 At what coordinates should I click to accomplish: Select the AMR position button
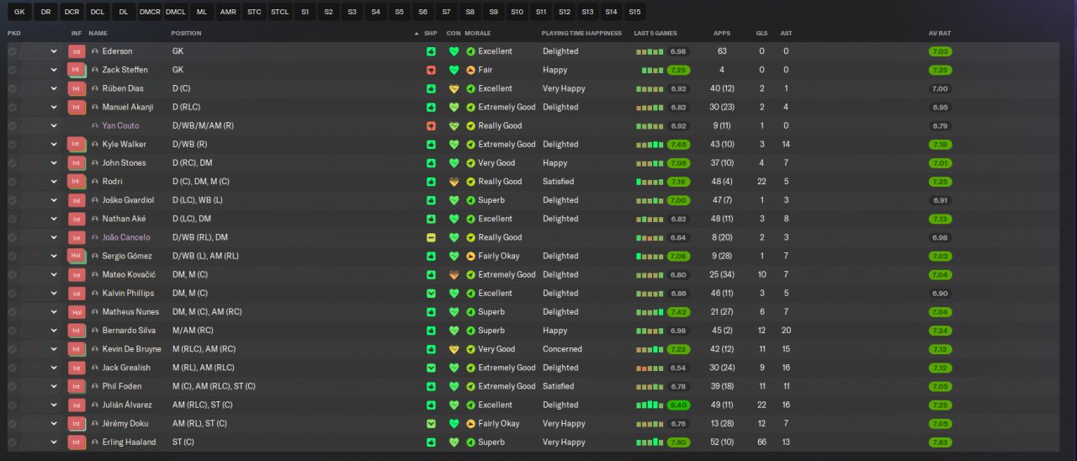(x=228, y=12)
